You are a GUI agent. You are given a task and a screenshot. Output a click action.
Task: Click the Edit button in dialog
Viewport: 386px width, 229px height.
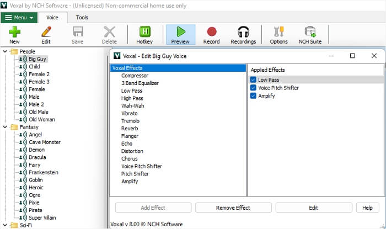tap(314, 207)
